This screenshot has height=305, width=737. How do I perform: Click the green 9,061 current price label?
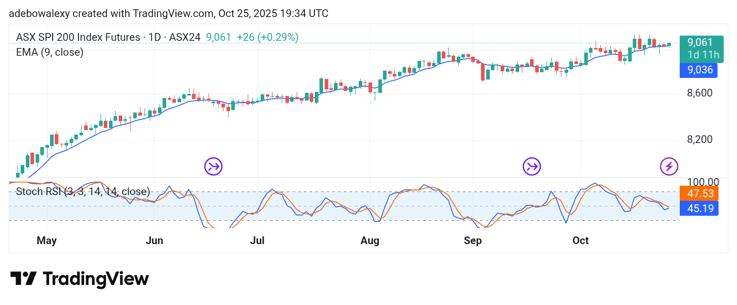click(701, 43)
